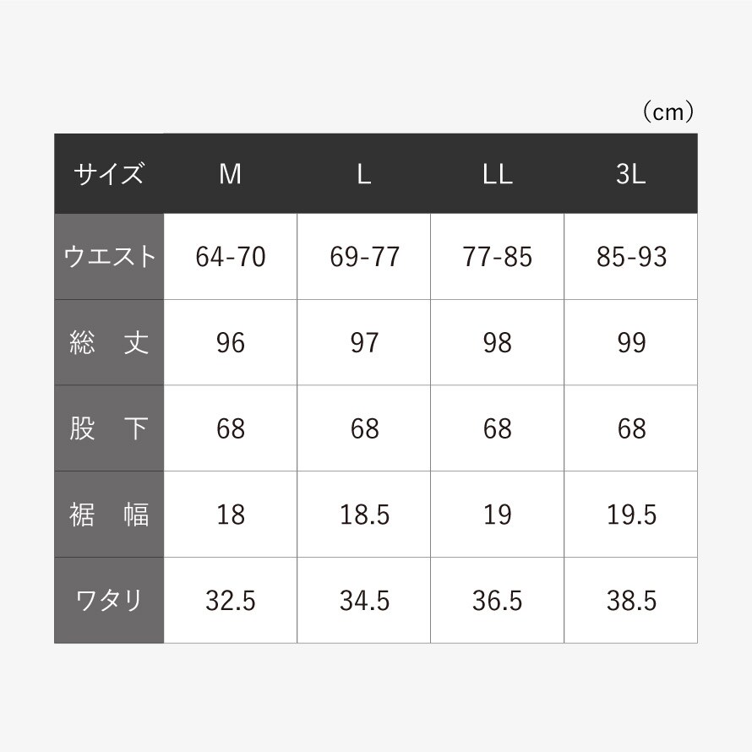752x752 pixels.
Task: Select the waist value 85-93
Action: tap(631, 257)
